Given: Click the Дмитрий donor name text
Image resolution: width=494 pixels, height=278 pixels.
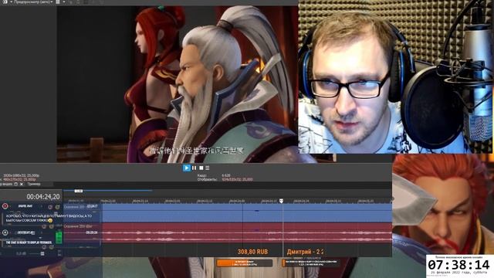Looking at the screenshot, I should click(x=299, y=252).
